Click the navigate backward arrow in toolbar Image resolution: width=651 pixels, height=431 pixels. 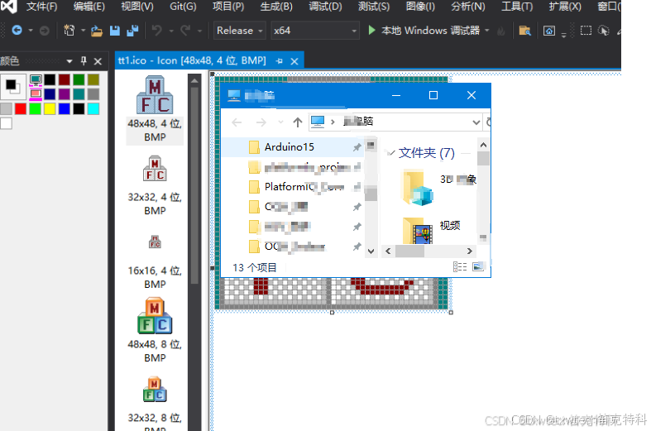pyautogui.click(x=17, y=31)
